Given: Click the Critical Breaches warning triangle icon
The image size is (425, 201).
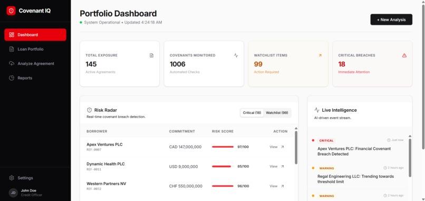Looking at the screenshot, I should tap(404, 55).
